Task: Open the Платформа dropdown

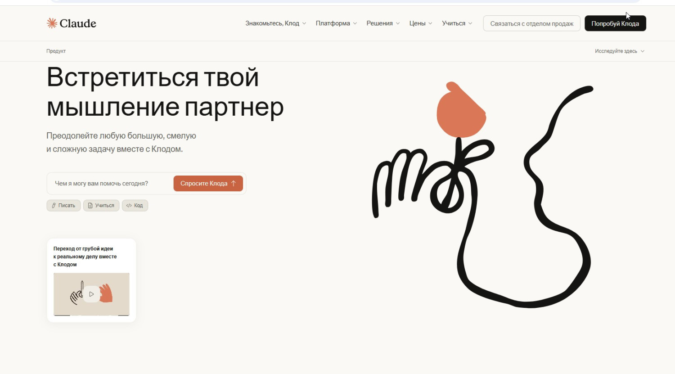Action: [336, 23]
